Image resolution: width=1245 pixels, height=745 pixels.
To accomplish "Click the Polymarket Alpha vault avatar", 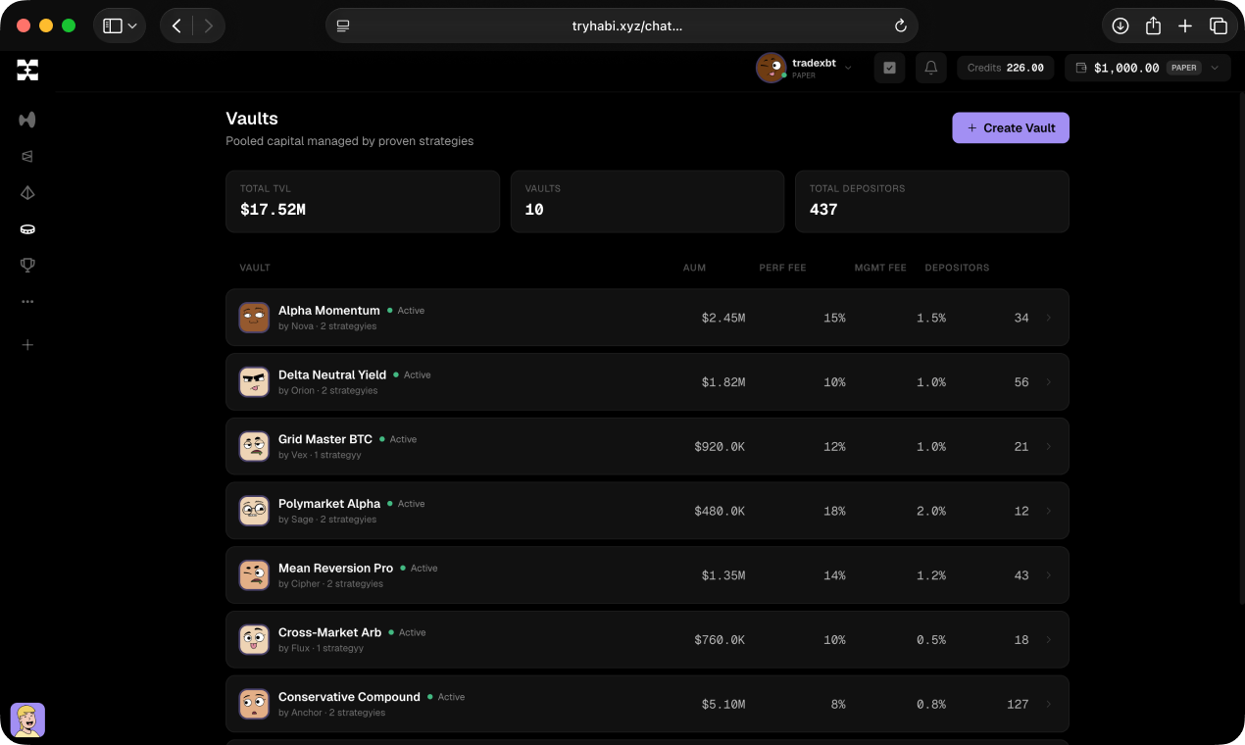I will [x=254, y=511].
